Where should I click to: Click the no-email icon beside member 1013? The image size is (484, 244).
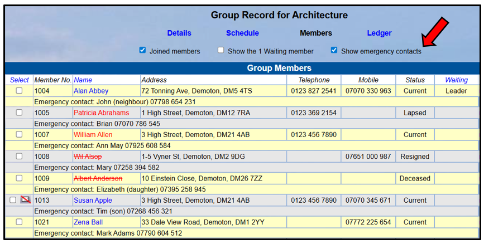(25, 200)
